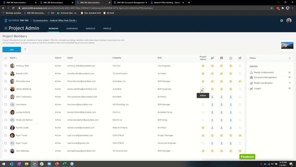Click the filter funnel icon beside Add

(x=25, y=50)
